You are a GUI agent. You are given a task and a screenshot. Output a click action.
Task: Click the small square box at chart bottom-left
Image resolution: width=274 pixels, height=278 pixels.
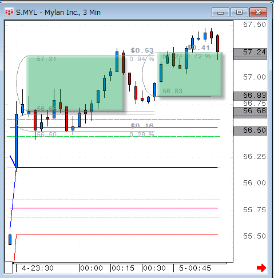click(9, 268)
